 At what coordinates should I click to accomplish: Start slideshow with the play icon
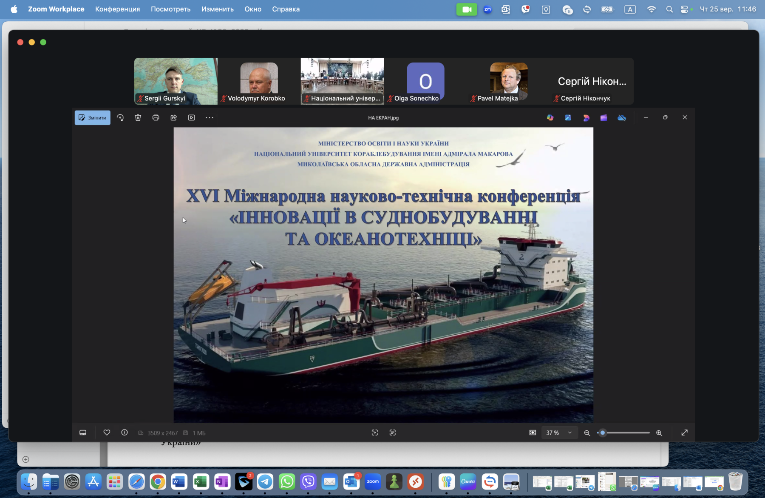click(192, 118)
